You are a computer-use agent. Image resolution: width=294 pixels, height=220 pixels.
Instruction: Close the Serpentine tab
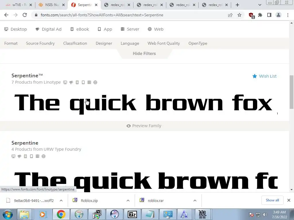pyautogui.click(x=96, y=5)
